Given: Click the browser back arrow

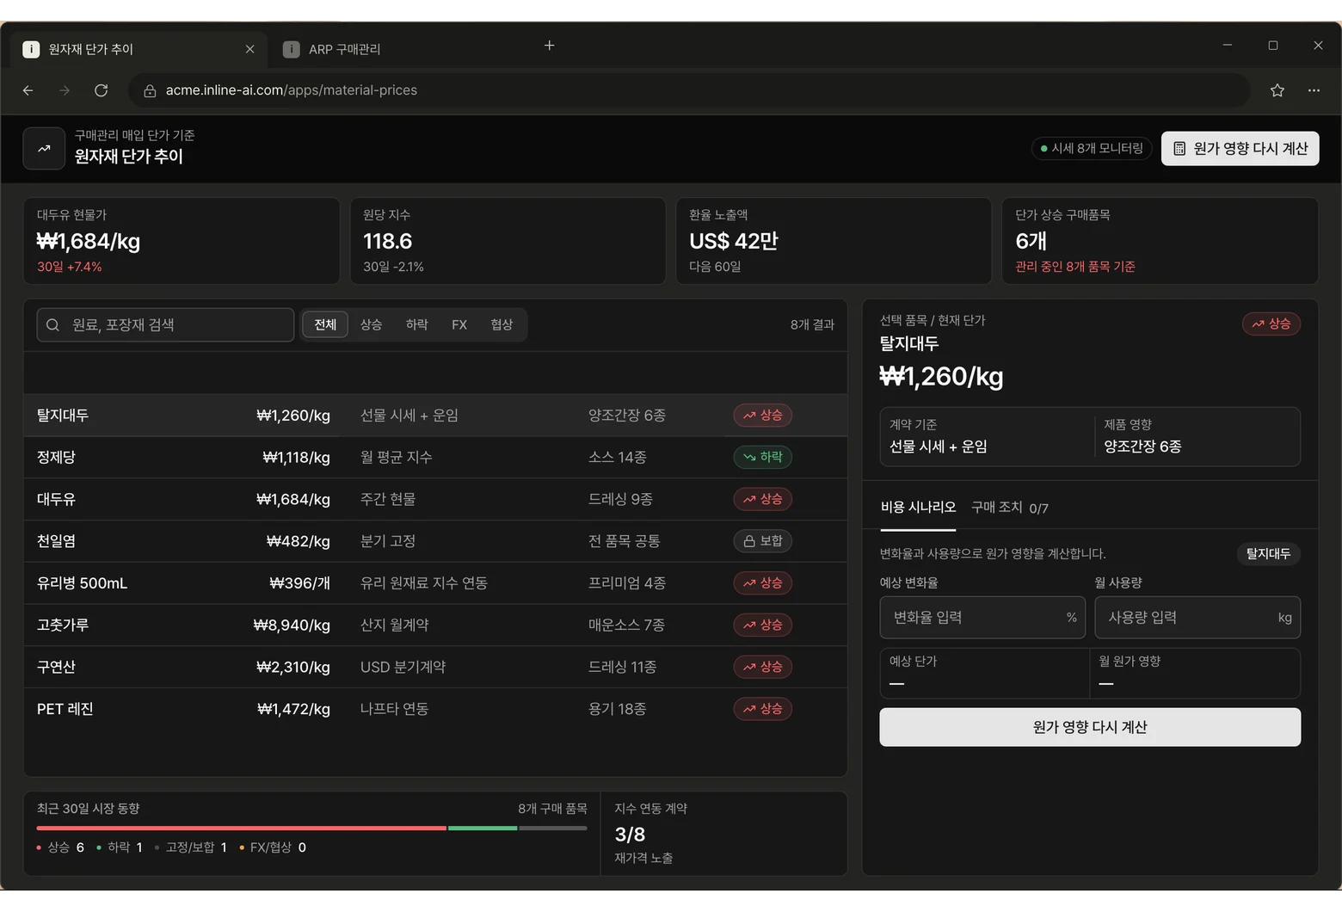Looking at the screenshot, I should coord(28,90).
